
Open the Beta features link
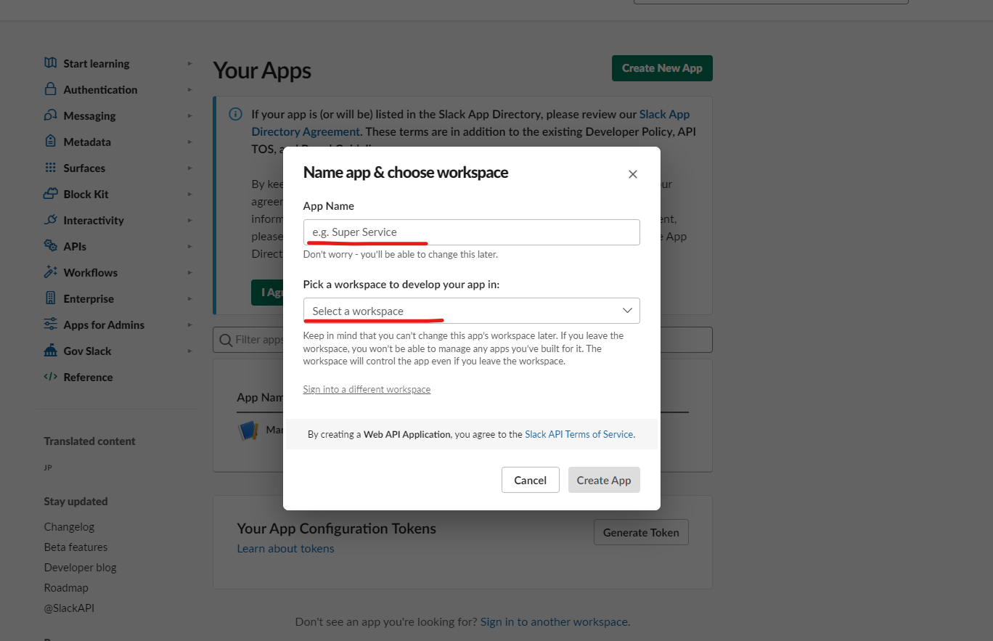[x=75, y=547]
